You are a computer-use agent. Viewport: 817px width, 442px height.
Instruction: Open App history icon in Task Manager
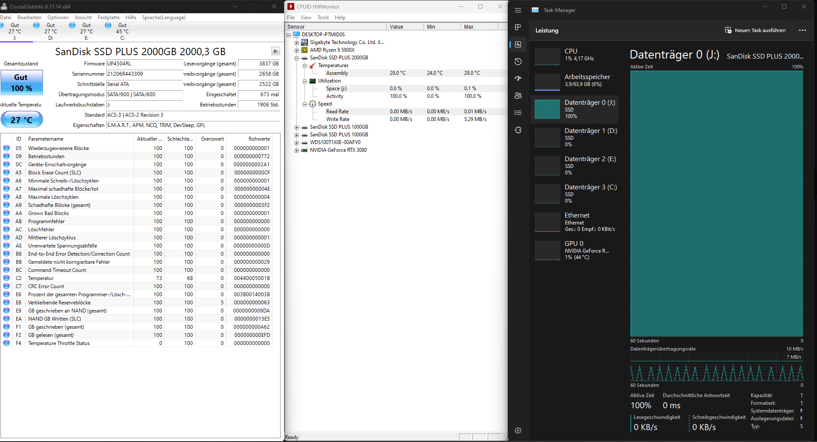point(518,62)
